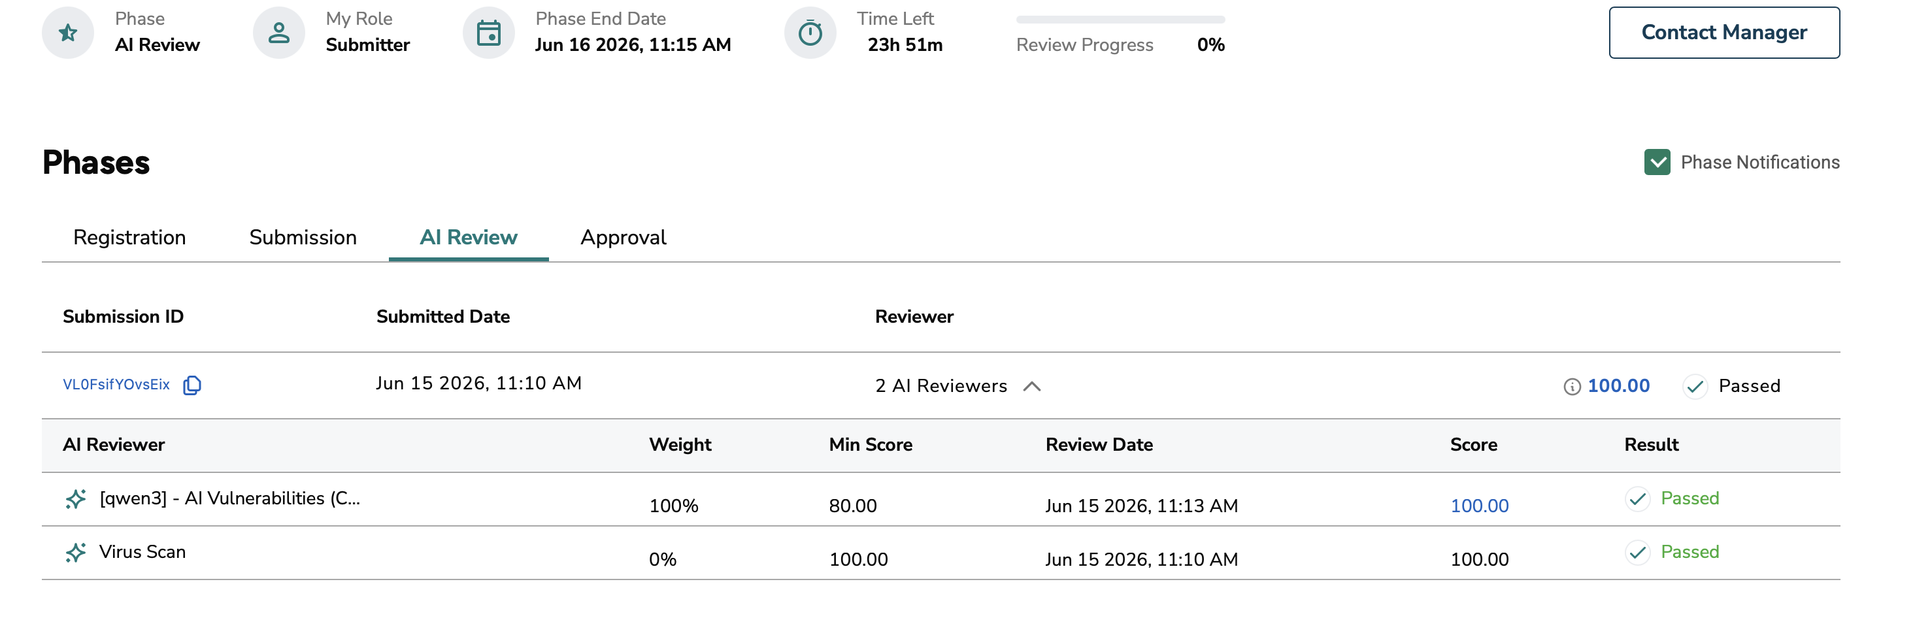Screen dimensions: 1915x635
Task: Click Passed check icon in Virus Scan row
Action: 1637,553
